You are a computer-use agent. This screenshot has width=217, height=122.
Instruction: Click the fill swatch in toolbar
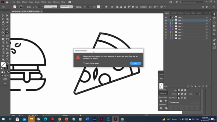coord(3,65)
